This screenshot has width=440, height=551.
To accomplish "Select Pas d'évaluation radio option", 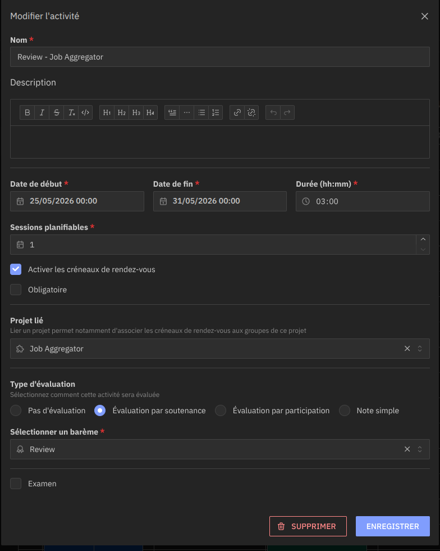I will click(16, 410).
